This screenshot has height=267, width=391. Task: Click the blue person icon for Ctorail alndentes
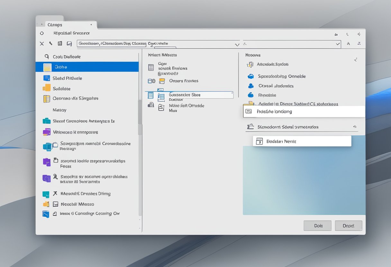coord(251,86)
